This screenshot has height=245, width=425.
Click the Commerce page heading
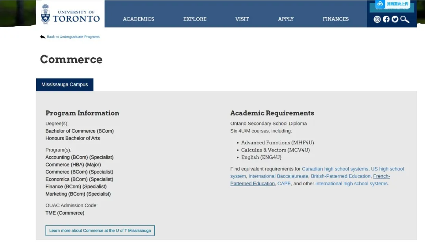coord(71,59)
